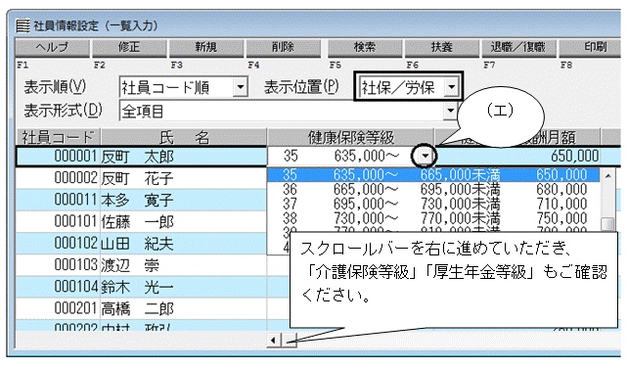Click the 新規 F3 button
628x368 pixels.
point(206,48)
